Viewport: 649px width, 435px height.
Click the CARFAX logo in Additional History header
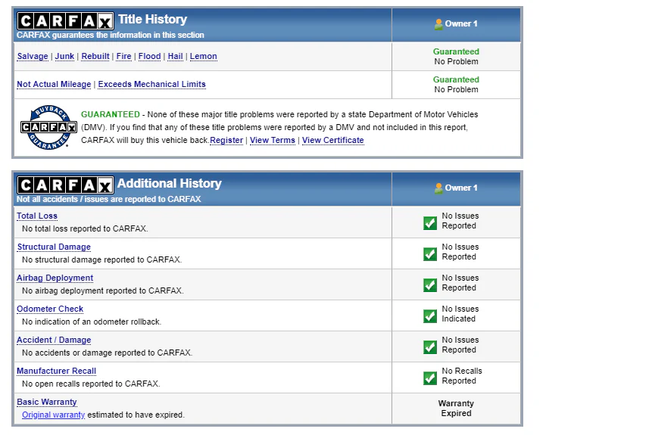pos(65,185)
